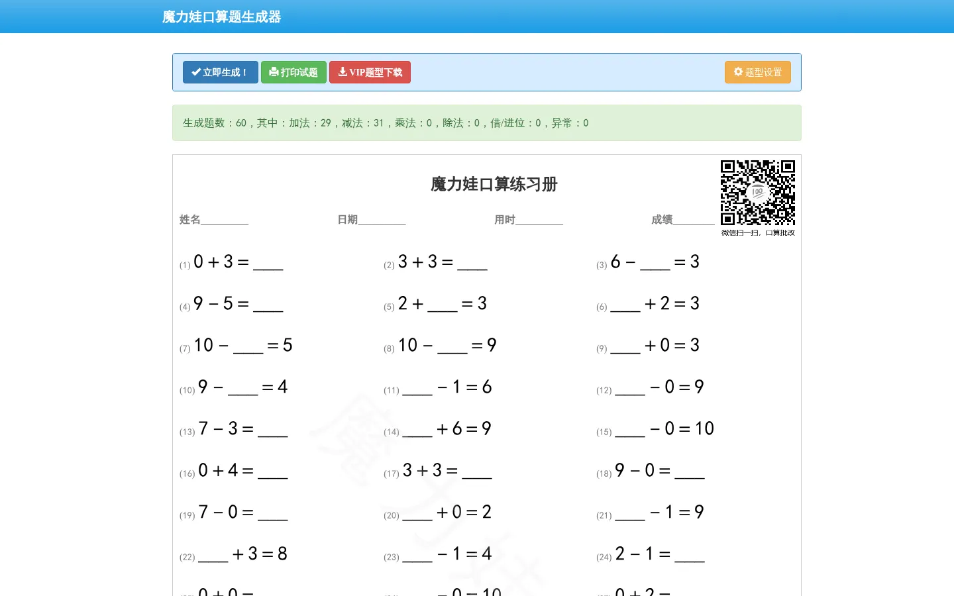
Task: Click the 打印试题 print button
Action: 293,72
